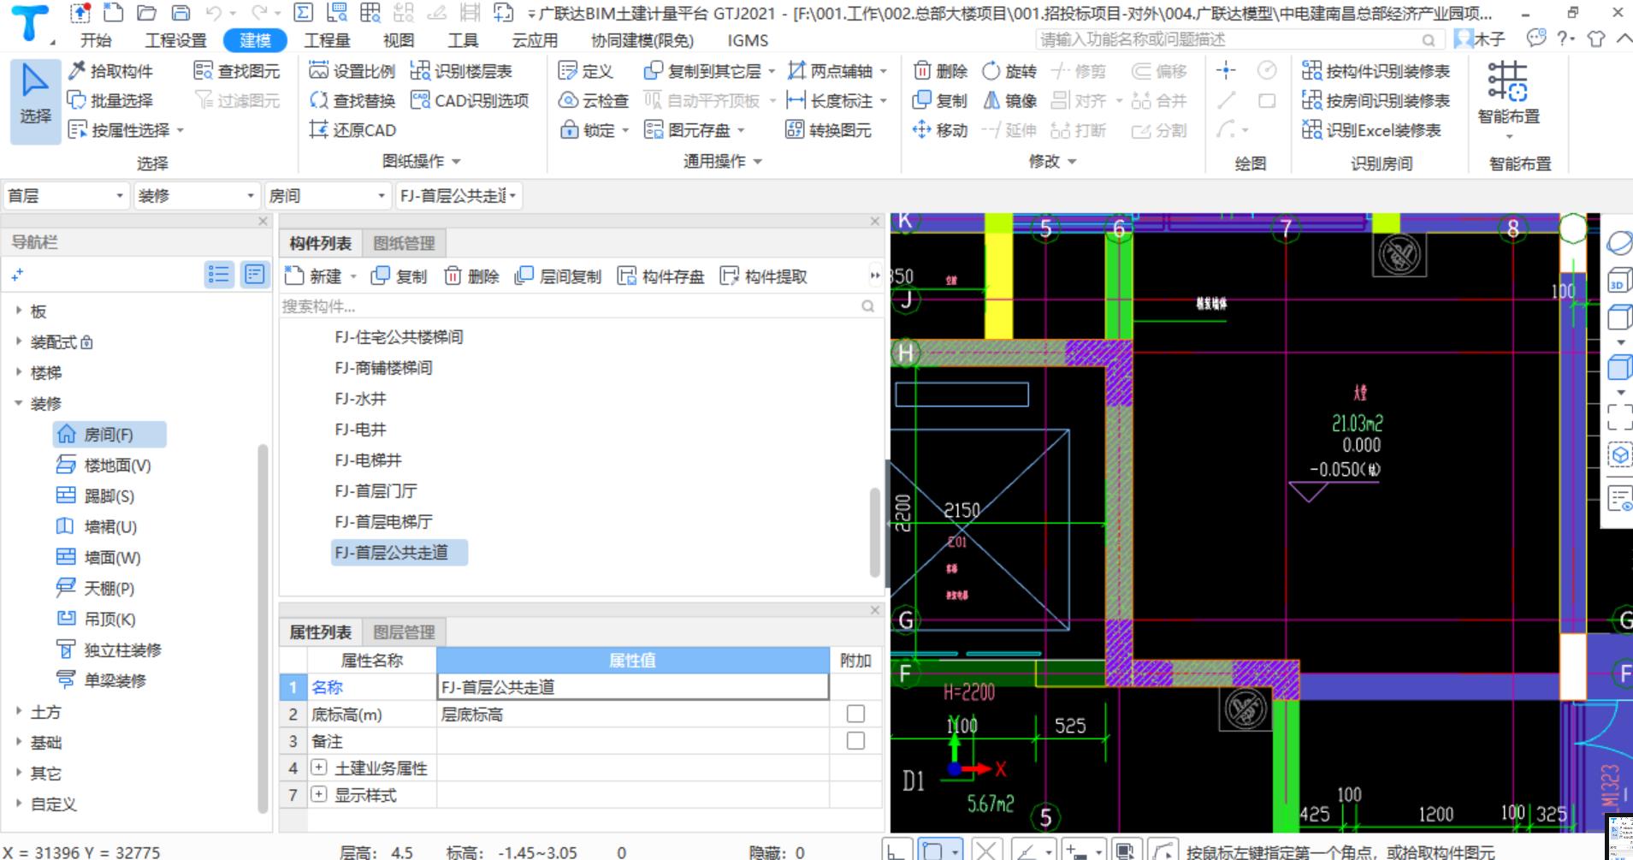Click 移动 move tool
The image size is (1633, 860).
pyautogui.click(x=940, y=130)
